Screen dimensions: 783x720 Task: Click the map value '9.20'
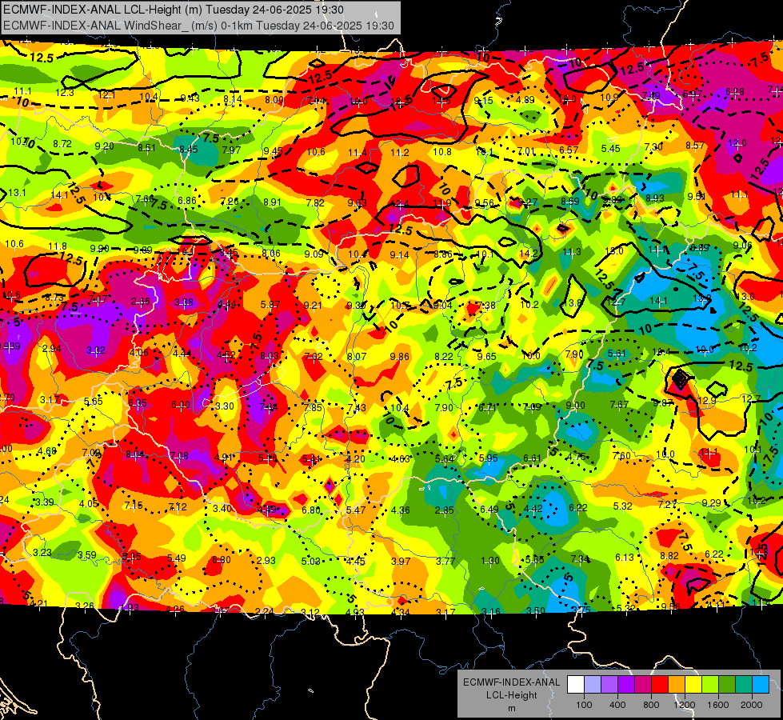pos(104,146)
